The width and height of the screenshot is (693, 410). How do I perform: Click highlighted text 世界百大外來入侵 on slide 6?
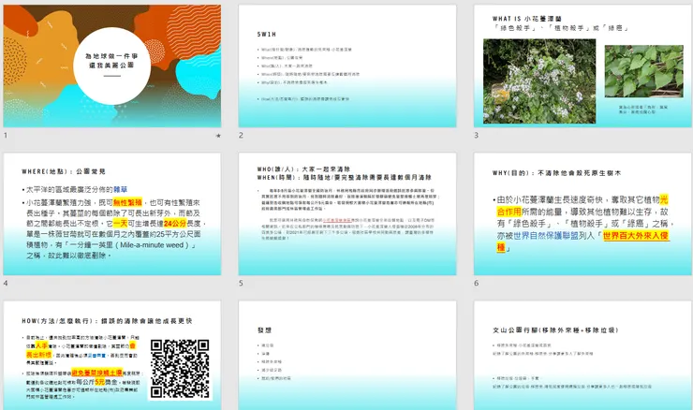coord(636,236)
